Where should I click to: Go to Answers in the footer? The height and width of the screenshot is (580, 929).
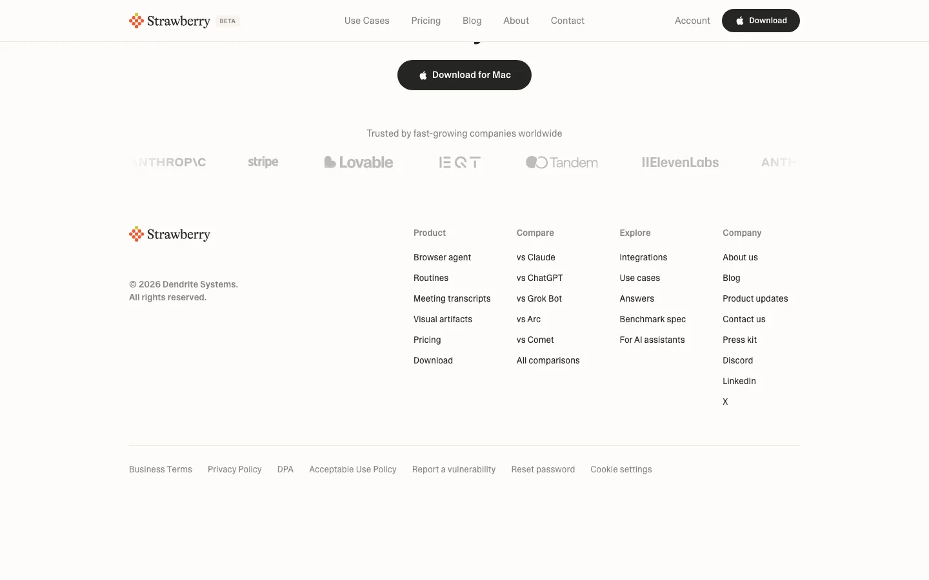click(x=637, y=298)
